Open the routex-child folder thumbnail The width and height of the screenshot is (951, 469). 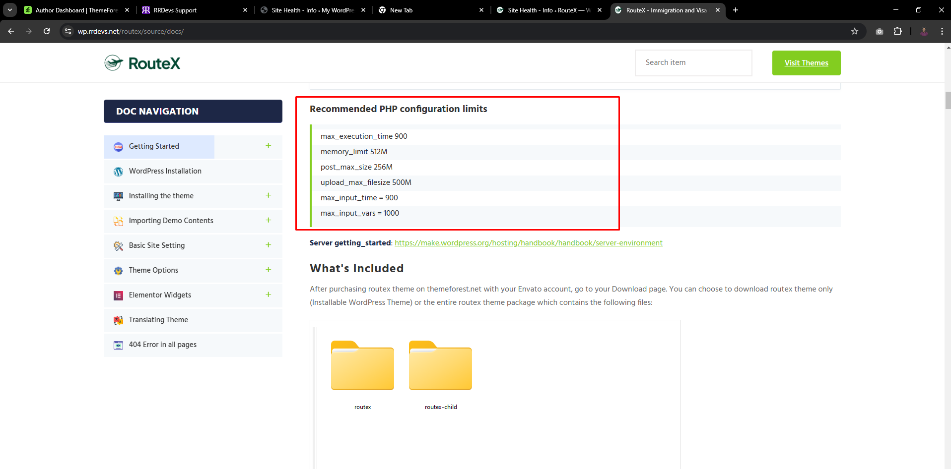tap(440, 365)
